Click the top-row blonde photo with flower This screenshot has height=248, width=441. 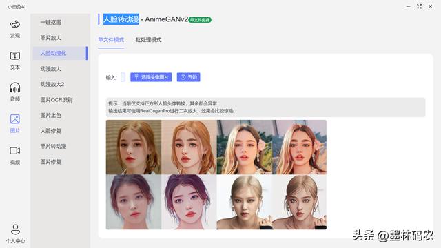click(x=245, y=147)
